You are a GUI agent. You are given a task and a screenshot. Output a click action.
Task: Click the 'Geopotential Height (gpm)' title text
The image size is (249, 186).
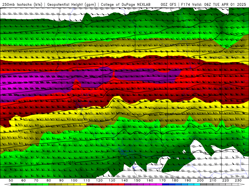(x=72, y=4)
